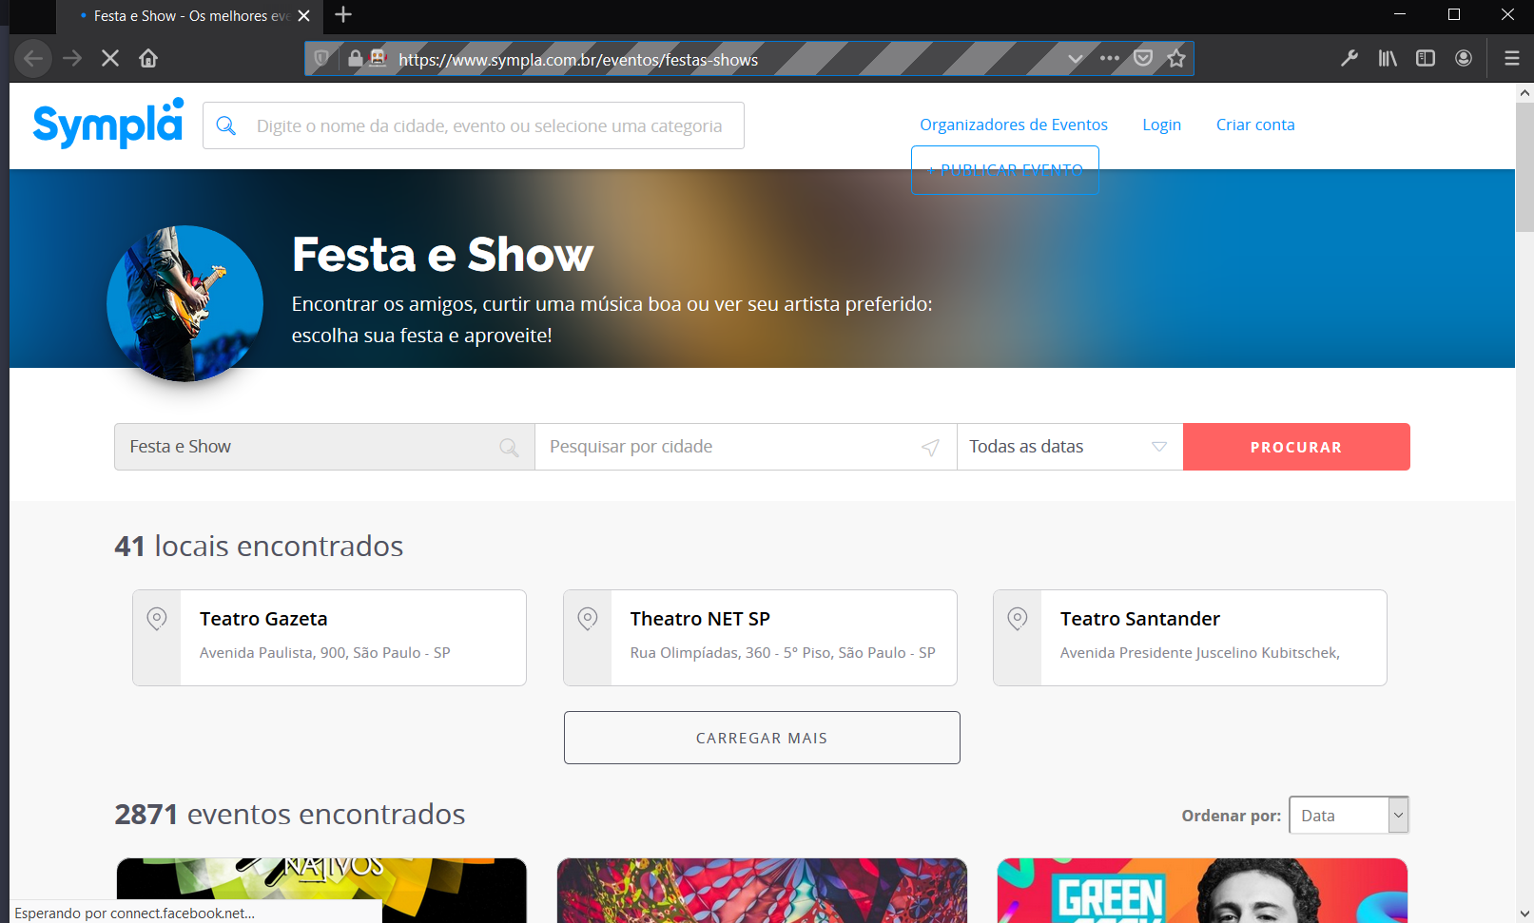The image size is (1534, 923).
Task: Open the Nativos event thumbnail
Action: tap(321, 891)
